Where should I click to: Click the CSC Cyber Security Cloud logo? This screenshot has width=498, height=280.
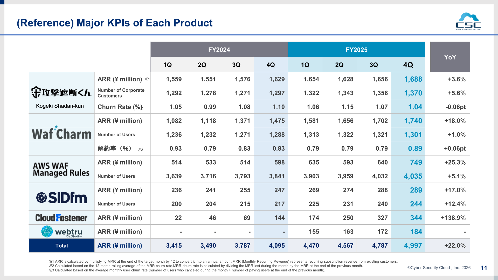pyautogui.click(x=468, y=22)
